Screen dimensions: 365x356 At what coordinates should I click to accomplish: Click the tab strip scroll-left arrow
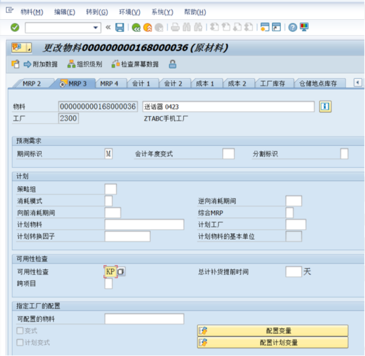[x=358, y=82]
